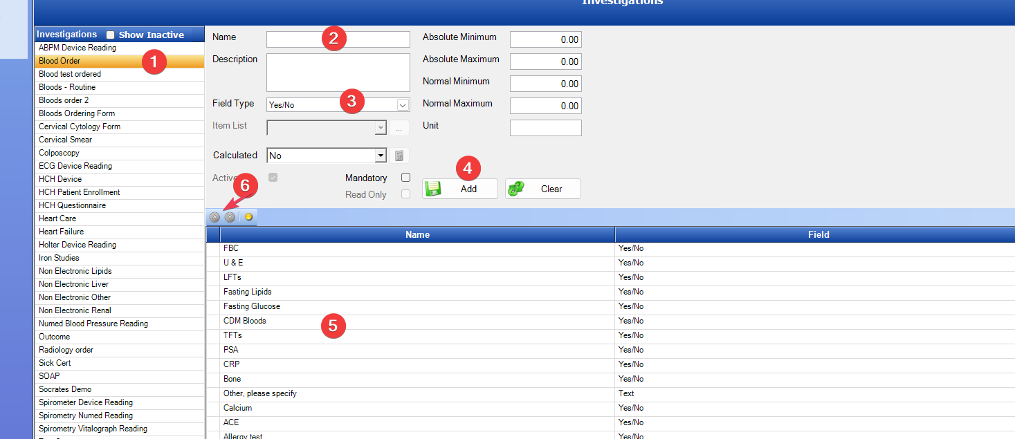Enable the Mandatory checkbox
Viewport: 1015px width, 439px height.
click(x=406, y=178)
